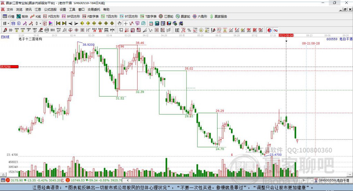Click the yellow diamond single right-arrow icon
The width and height of the screenshot is (353, 191).
[x=88, y=23]
